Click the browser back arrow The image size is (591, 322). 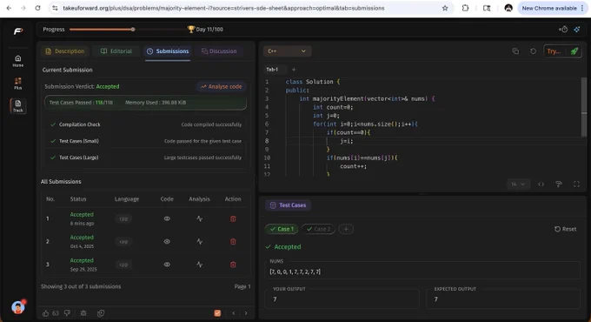pyautogui.click(x=9, y=8)
